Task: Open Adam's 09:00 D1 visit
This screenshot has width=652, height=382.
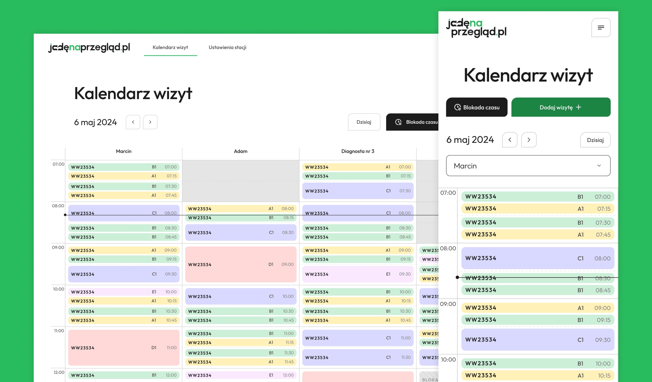Action: pos(241,264)
